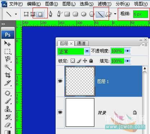Toggle lock transparent pixels
Screen dimensions: 150x134
click(72, 61)
